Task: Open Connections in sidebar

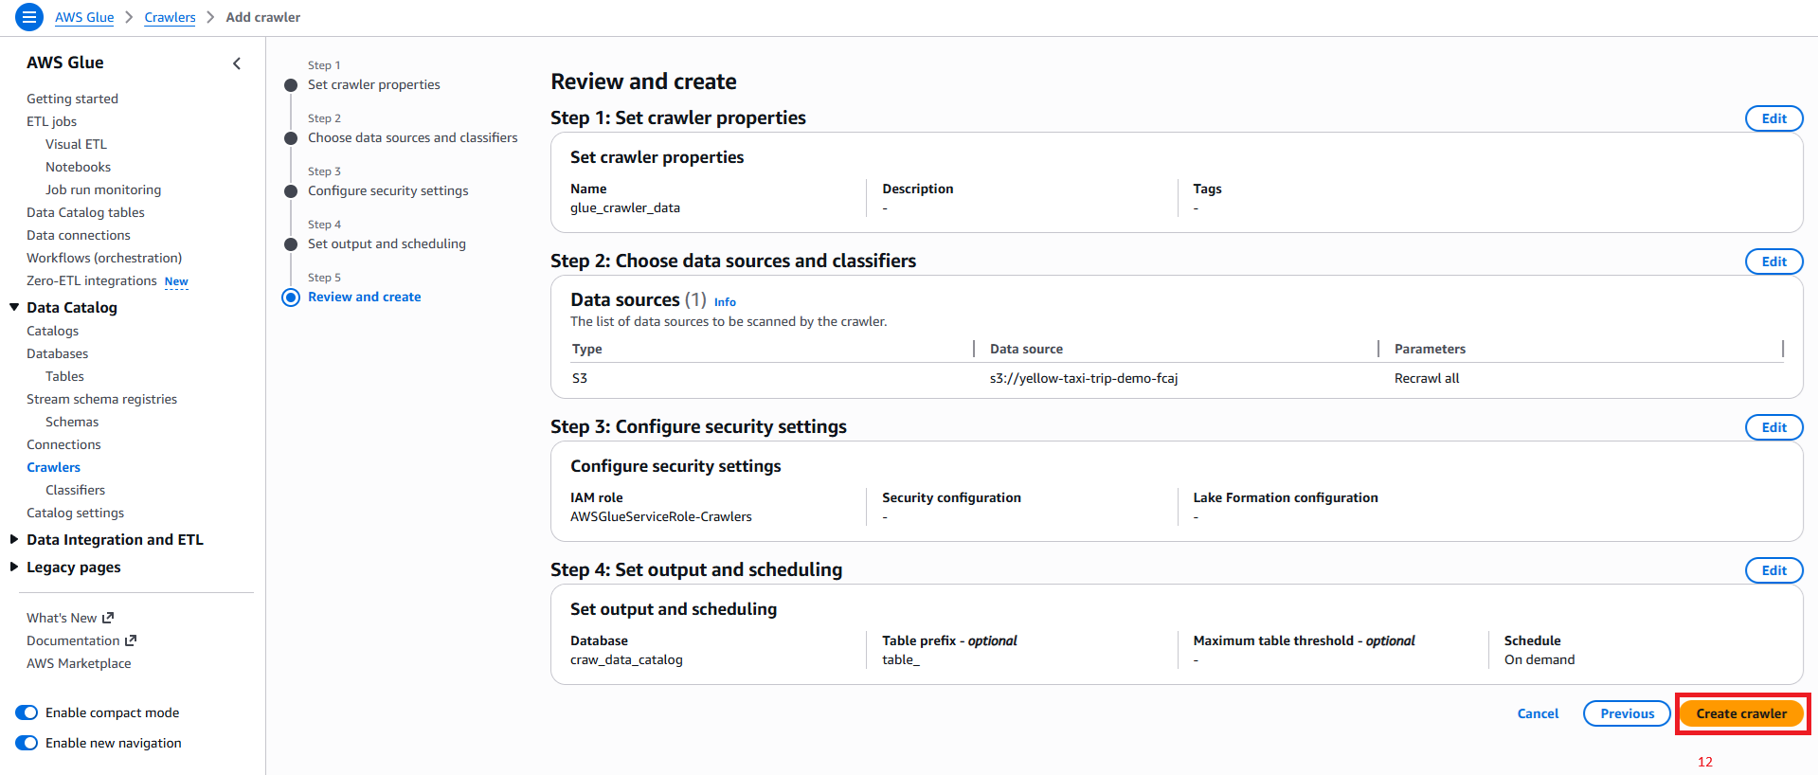Action: point(63,444)
